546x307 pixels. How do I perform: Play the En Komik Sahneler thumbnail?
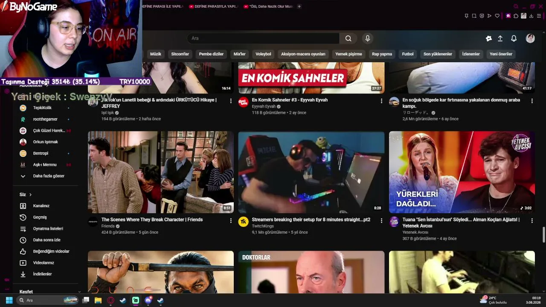click(x=311, y=78)
